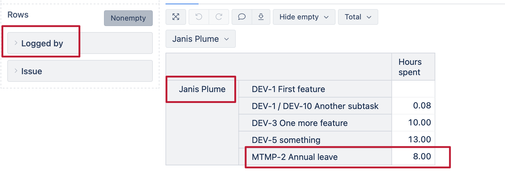Select the Issue row dimension

point(32,71)
